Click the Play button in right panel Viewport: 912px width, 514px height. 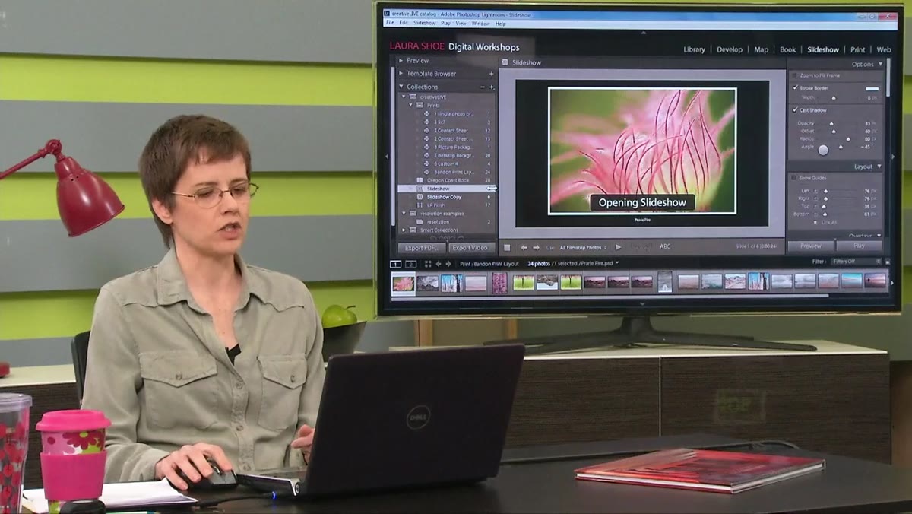[x=860, y=246]
